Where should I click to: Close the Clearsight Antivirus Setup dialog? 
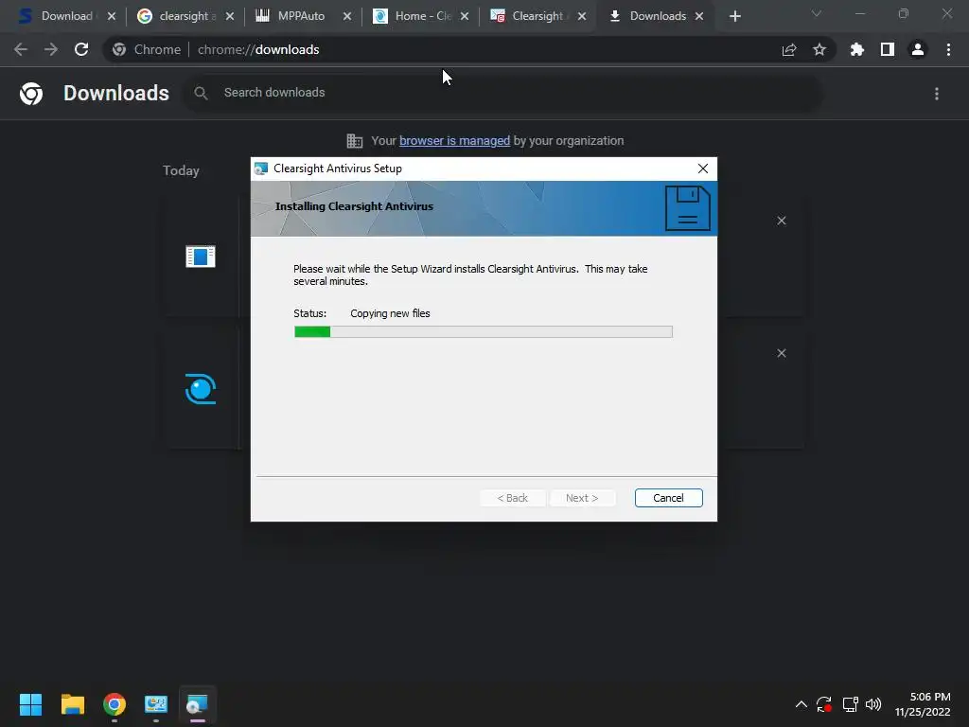pos(703,168)
